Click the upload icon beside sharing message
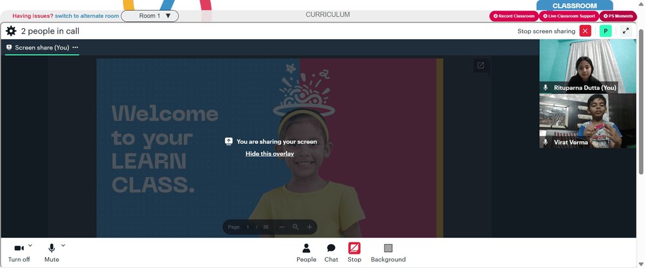 [229, 141]
